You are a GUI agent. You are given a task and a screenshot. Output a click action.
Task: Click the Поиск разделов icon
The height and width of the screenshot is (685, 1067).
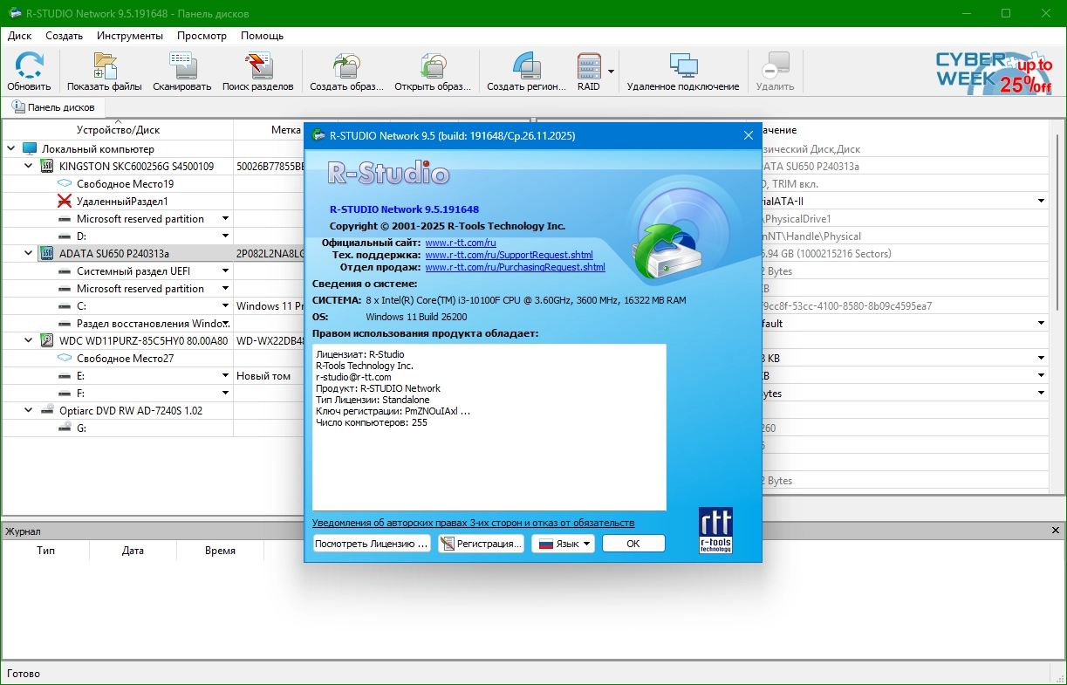click(257, 71)
